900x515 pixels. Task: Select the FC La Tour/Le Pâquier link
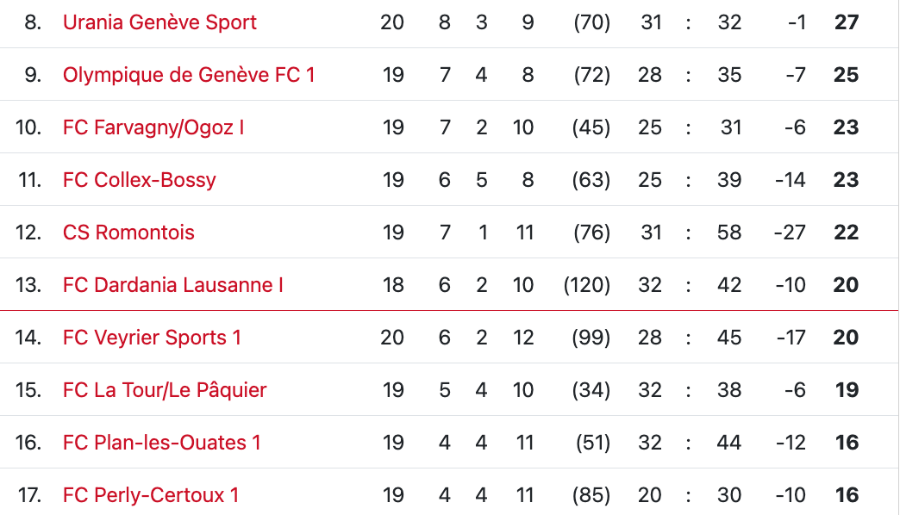pyautogui.click(x=165, y=390)
